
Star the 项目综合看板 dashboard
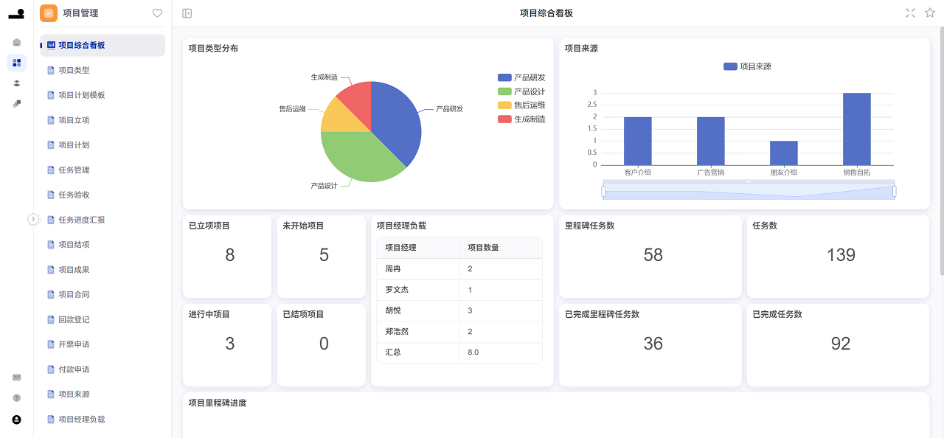[930, 13]
